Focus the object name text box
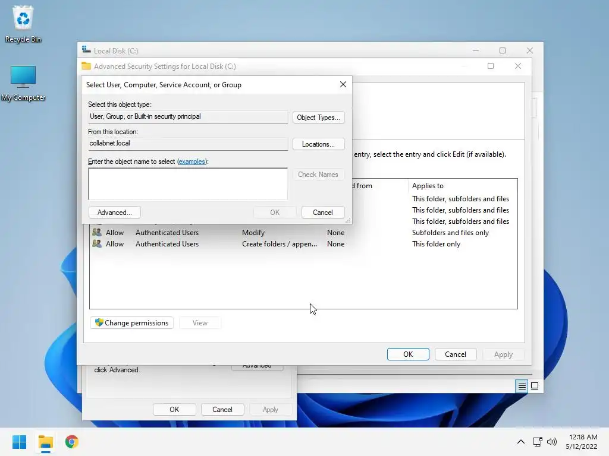Image resolution: width=609 pixels, height=456 pixels. pos(188,184)
